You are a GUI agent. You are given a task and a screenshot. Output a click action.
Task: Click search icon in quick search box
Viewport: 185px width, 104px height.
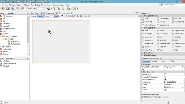(x=161, y=5)
